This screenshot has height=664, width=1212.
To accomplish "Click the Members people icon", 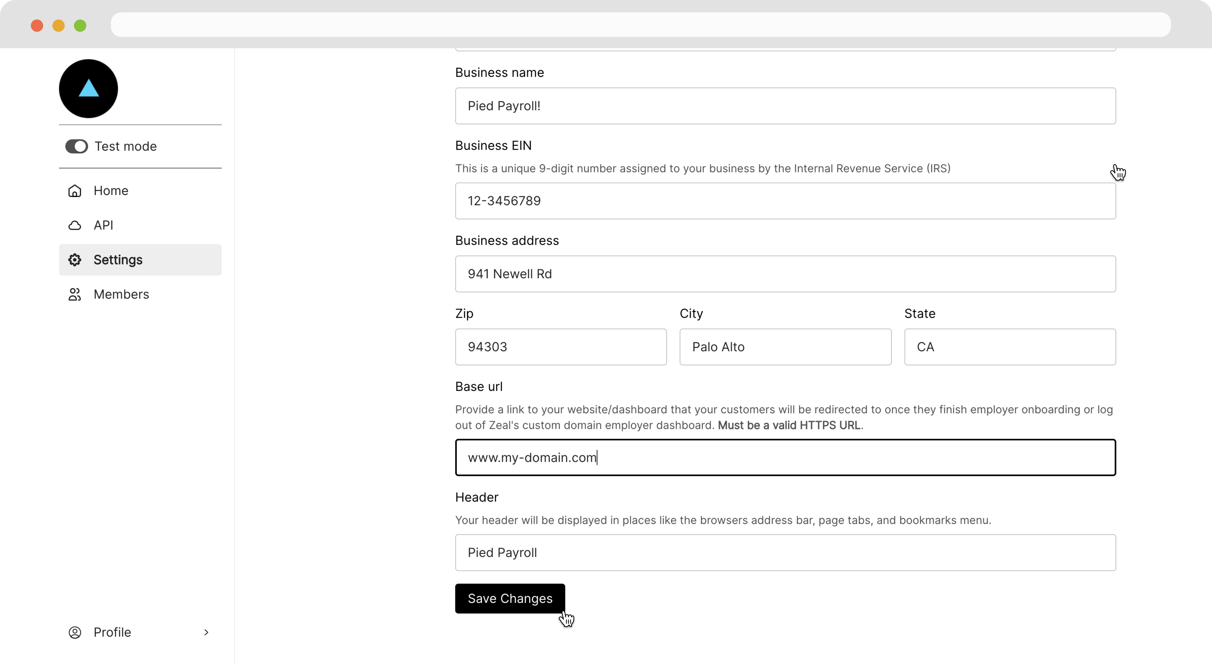I will 75,295.
